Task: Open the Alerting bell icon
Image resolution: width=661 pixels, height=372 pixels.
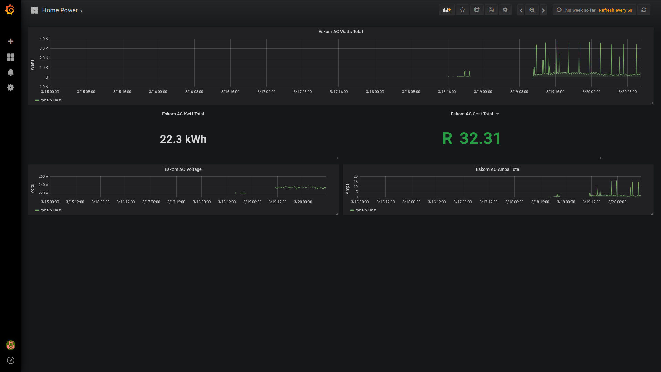Action: tap(11, 72)
